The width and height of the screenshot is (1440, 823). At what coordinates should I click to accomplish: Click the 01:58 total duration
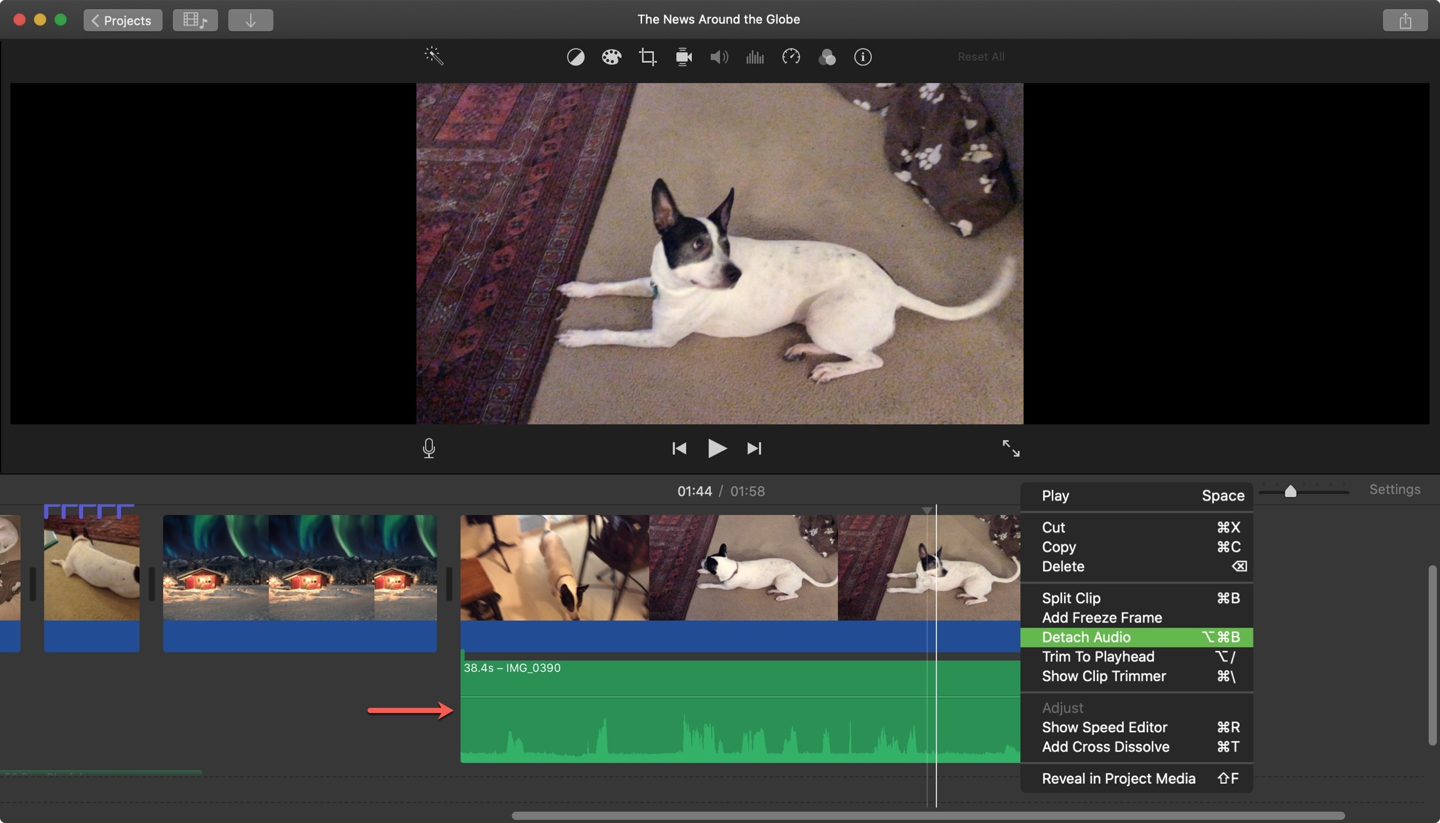pos(747,491)
